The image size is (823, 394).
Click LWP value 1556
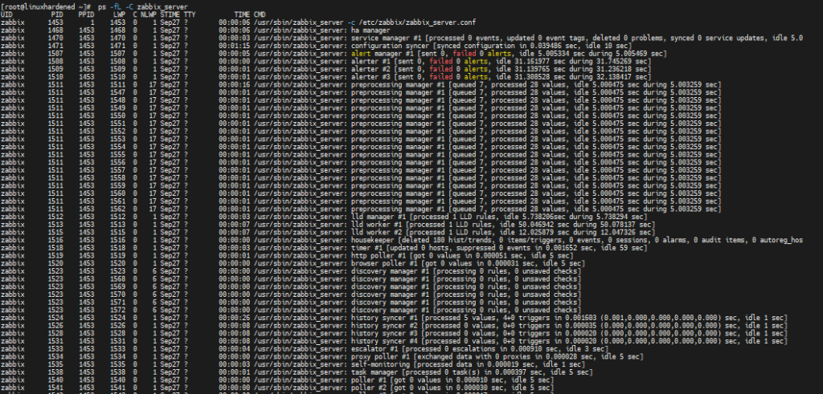(x=117, y=162)
